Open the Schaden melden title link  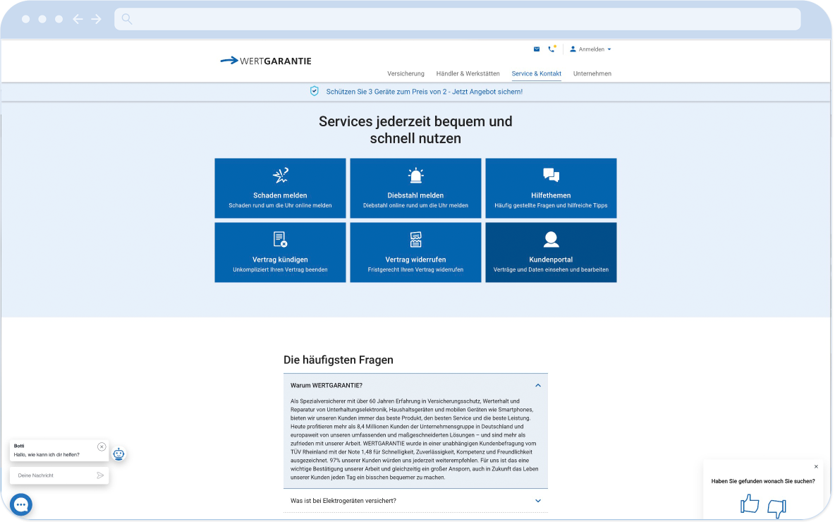(280, 195)
